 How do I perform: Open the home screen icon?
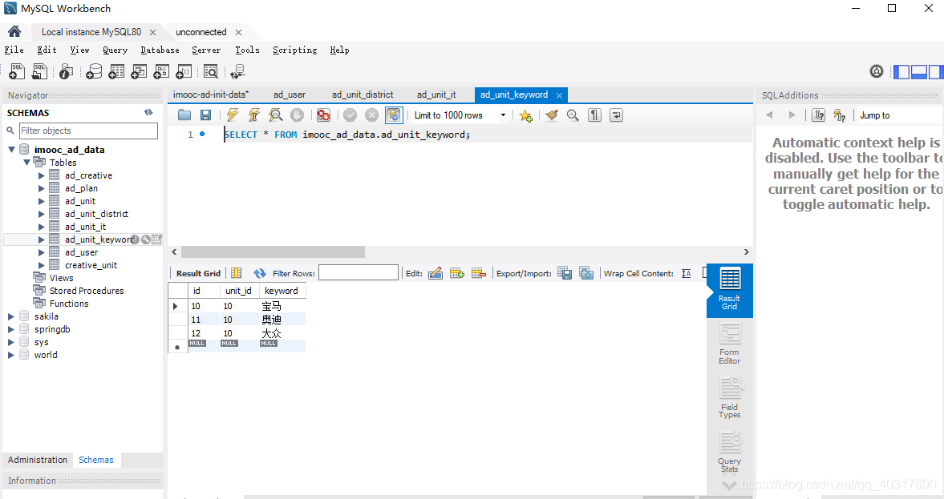[14, 32]
